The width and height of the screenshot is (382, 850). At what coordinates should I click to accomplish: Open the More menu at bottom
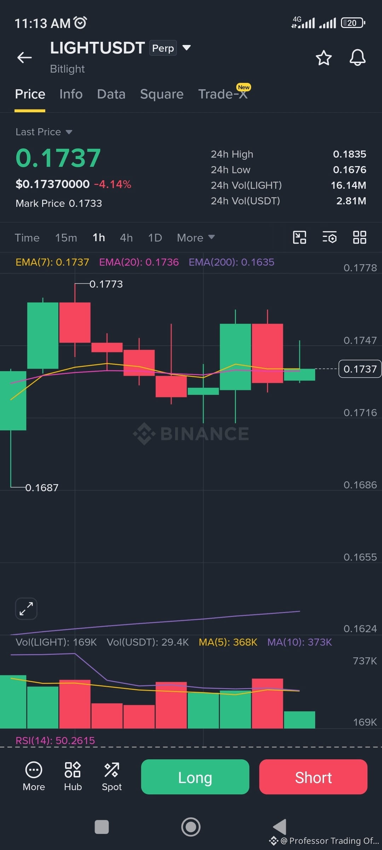coord(34,776)
